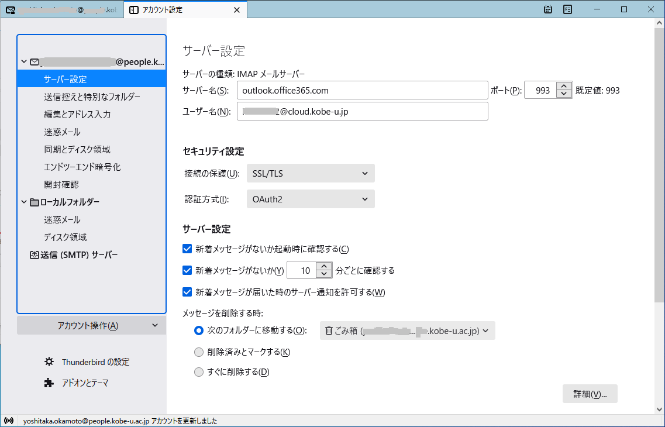This screenshot has width=665, height=427.
Task: Select サーバー設定 in the sidebar
Action: click(x=92, y=79)
